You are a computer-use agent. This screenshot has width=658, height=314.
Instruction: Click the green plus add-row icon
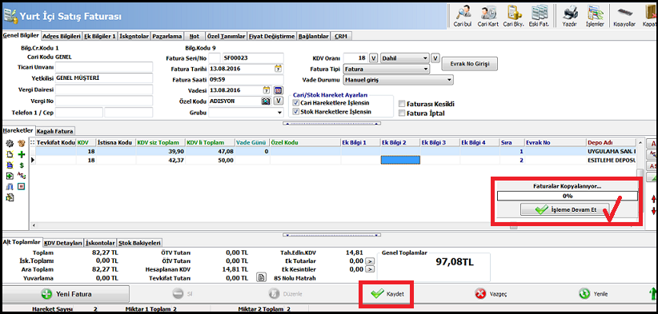[22, 154]
